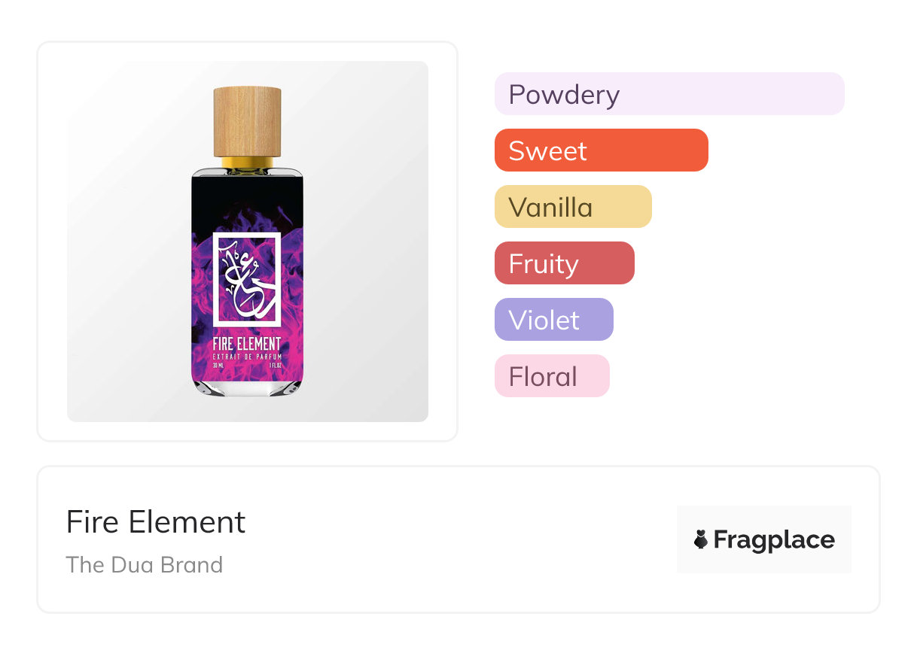This screenshot has height=650, width=917.
Task: Click Extrait de Parfum text on bottle
Action: [x=247, y=355]
